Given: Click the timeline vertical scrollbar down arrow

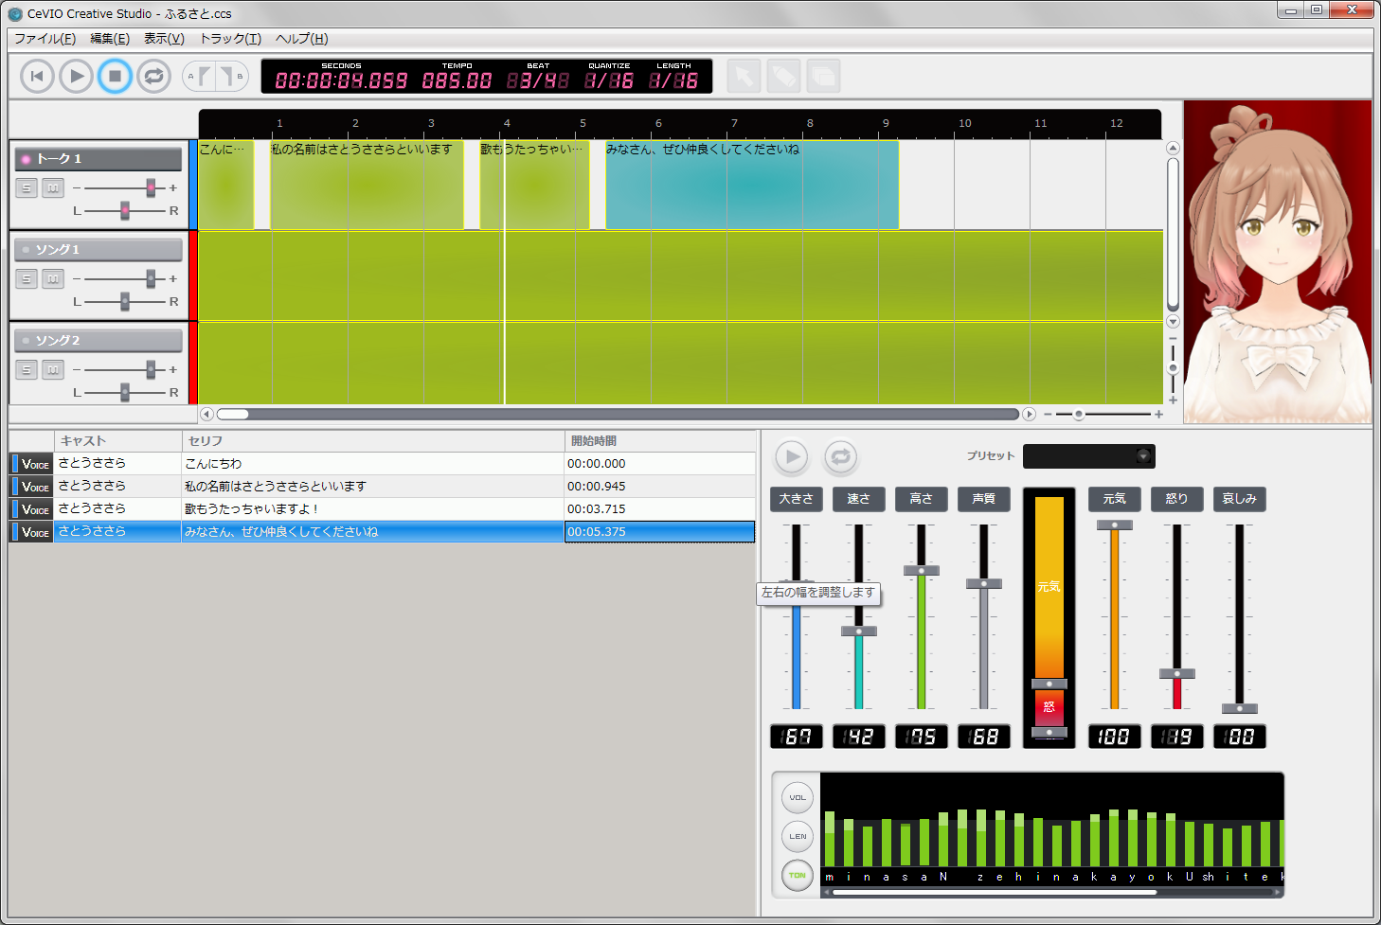Looking at the screenshot, I should [1173, 322].
